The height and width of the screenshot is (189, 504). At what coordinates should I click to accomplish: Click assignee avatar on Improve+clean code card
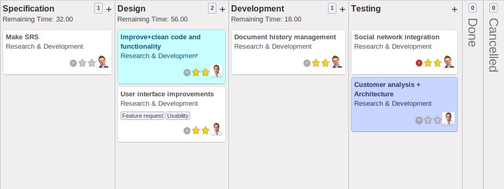click(x=216, y=71)
